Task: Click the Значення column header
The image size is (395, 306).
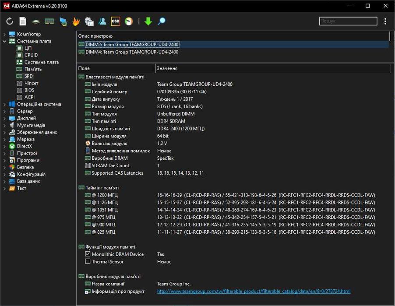Action: [x=167, y=68]
